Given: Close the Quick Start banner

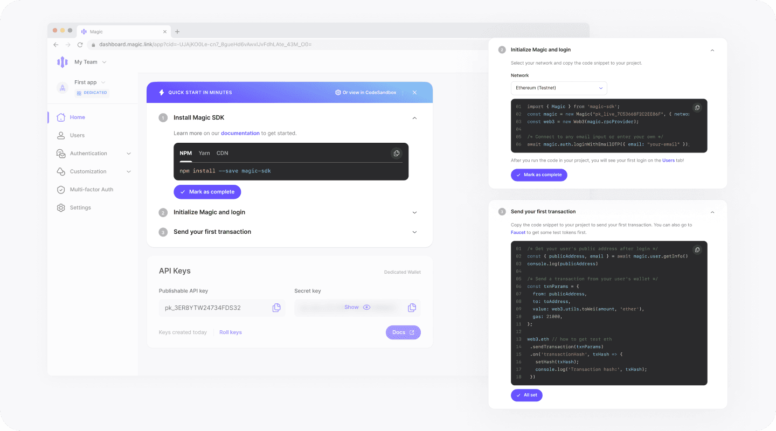Looking at the screenshot, I should [414, 93].
